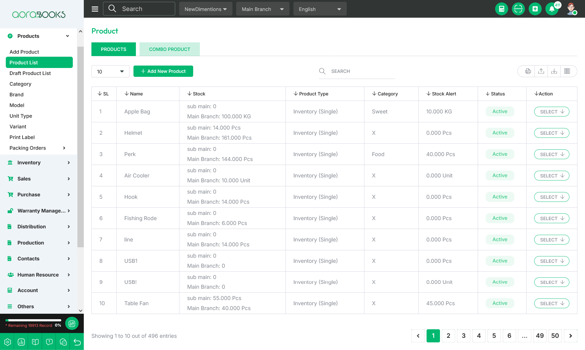Click the search magnifier icon in top bar
This screenshot has width=585, height=350.
(x=112, y=9)
